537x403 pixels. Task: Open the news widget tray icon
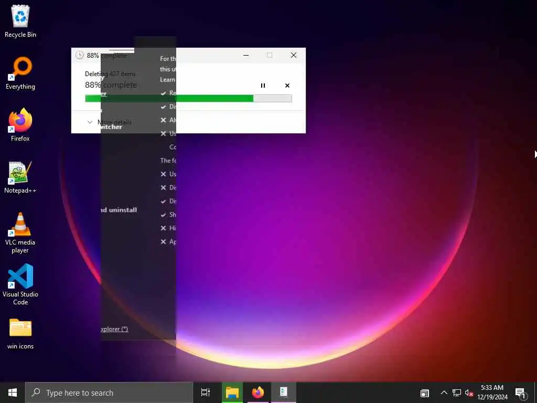(425, 393)
